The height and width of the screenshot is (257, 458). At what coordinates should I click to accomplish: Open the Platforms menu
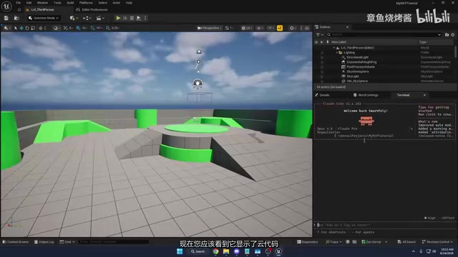point(86,3)
